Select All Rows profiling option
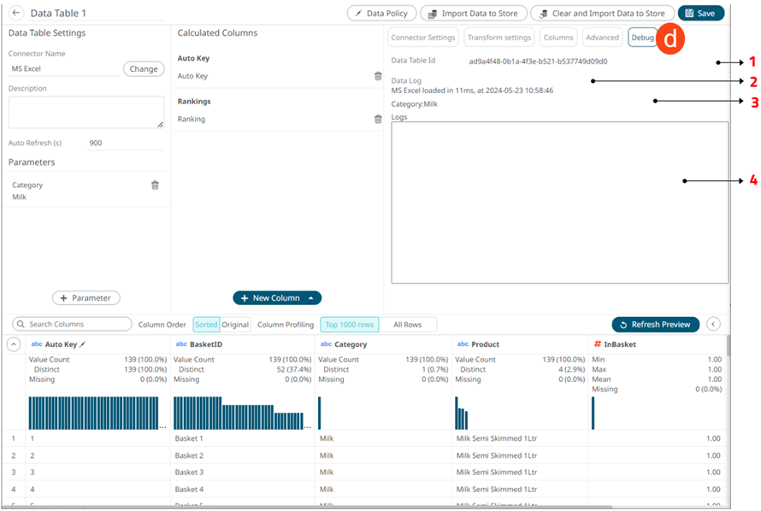Screen dimensions: 761x511 [x=407, y=325]
